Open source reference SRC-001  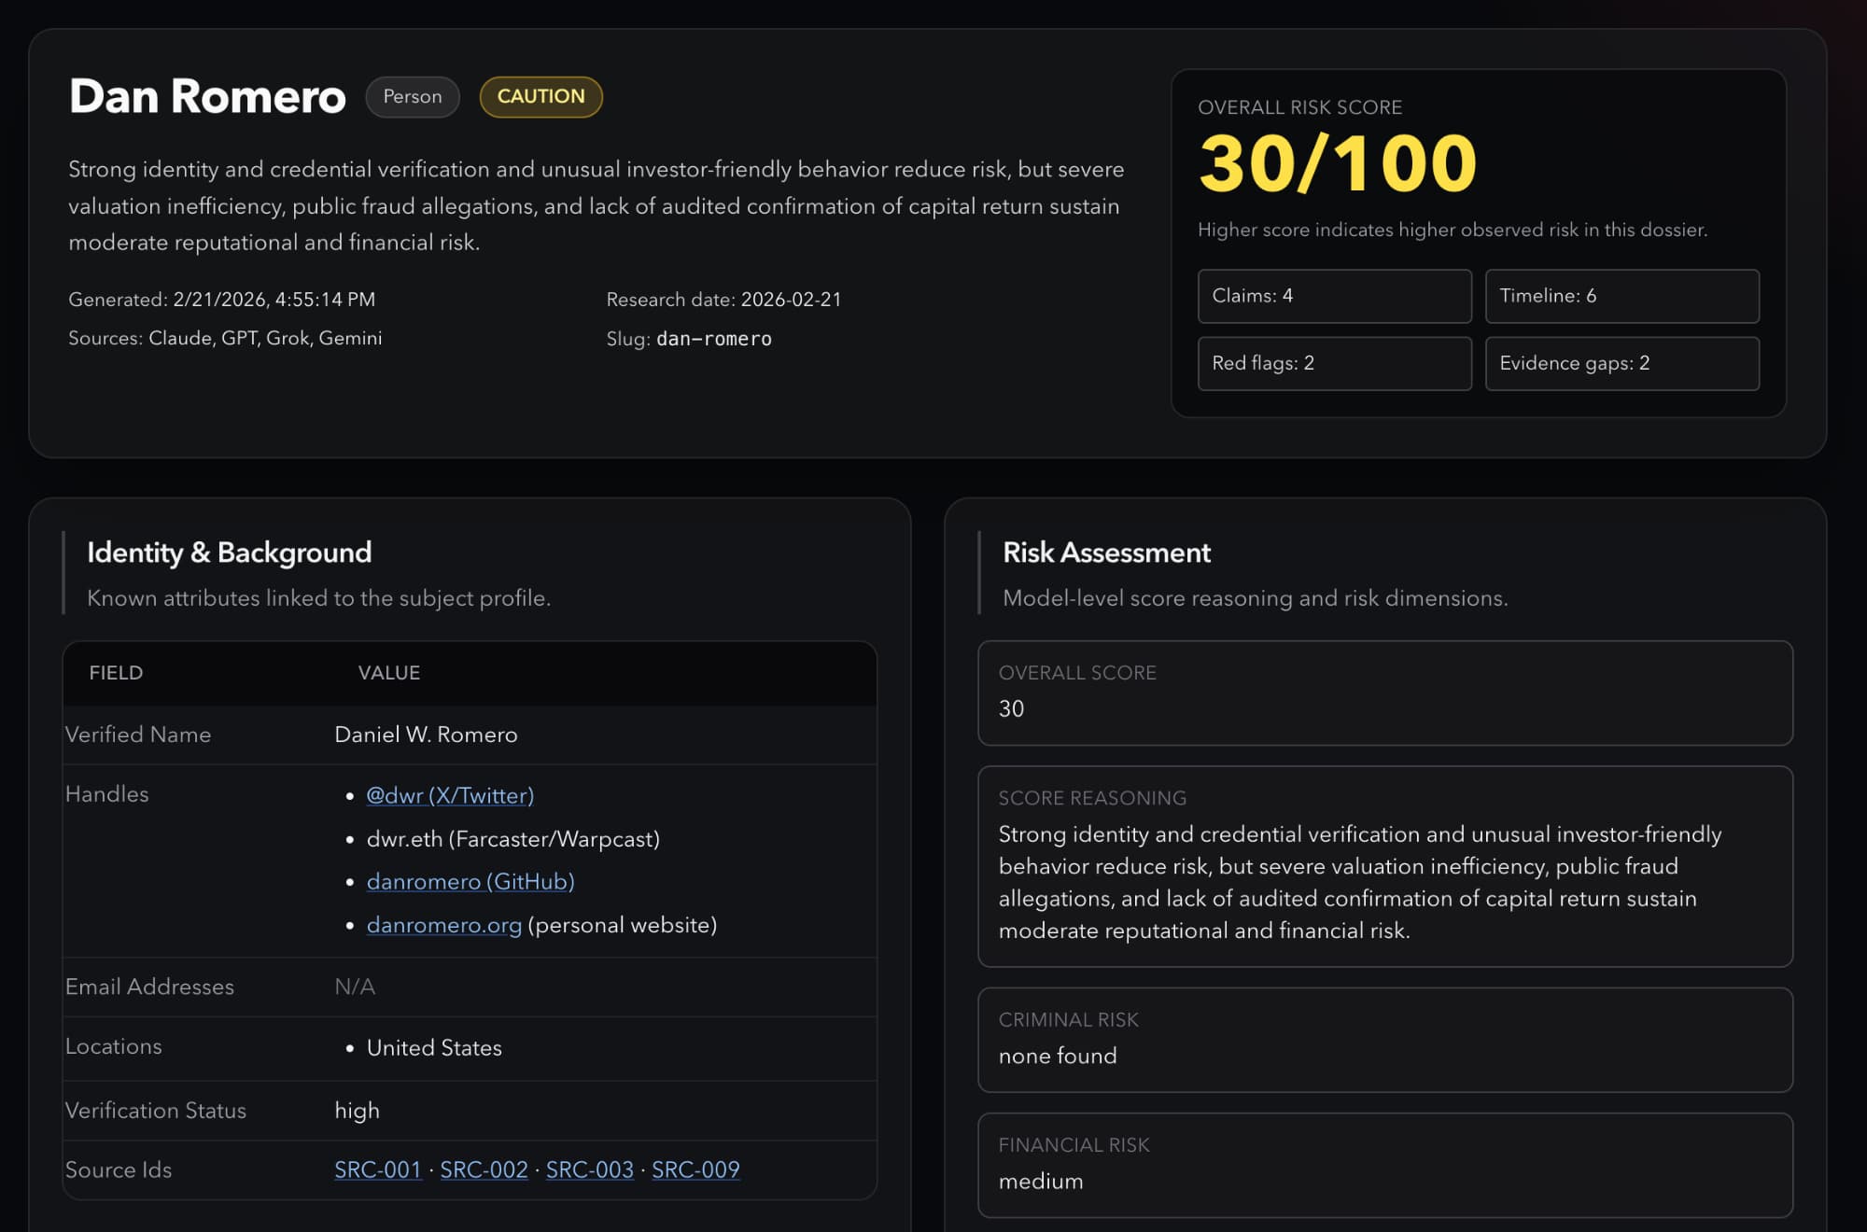pyautogui.click(x=378, y=1169)
